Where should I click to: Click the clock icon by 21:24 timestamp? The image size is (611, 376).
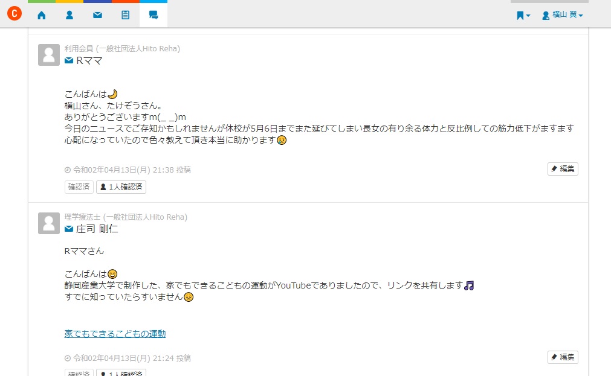pyautogui.click(x=68, y=358)
